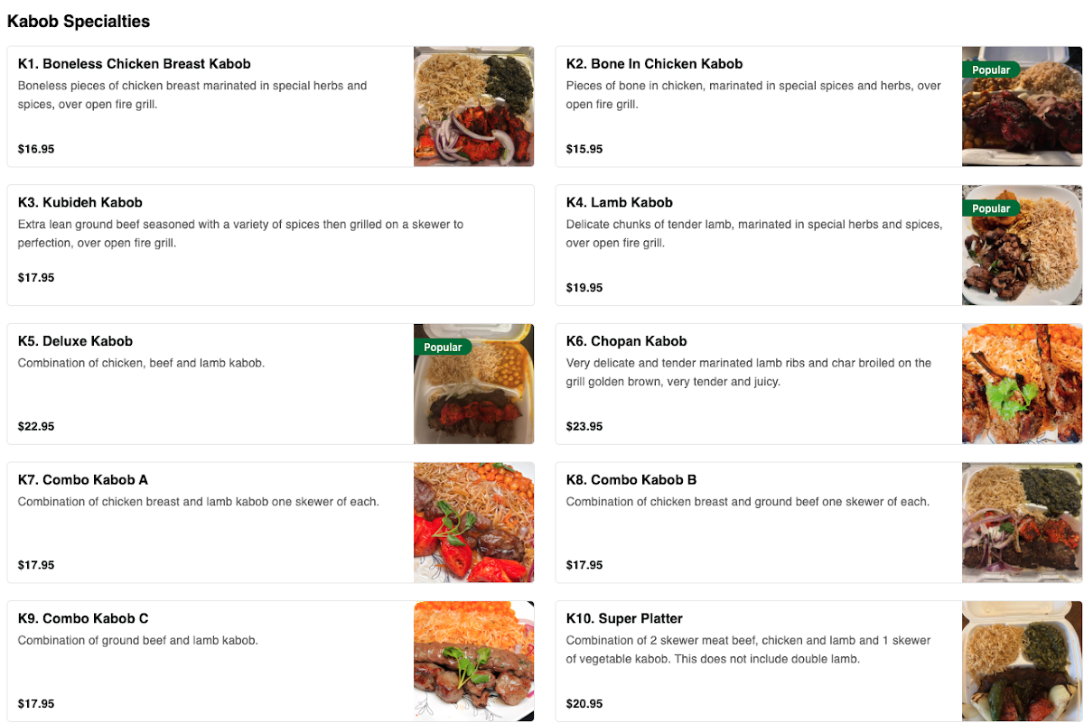Click the K10. Super Platter item name
The width and height of the screenshot is (1084, 723).
pyautogui.click(x=624, y=618)
